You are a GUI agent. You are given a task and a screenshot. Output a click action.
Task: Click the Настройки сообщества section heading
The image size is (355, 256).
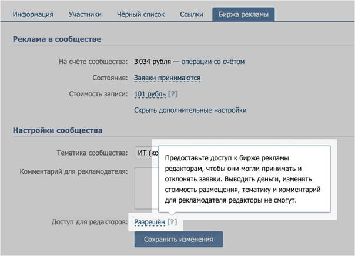click(x=58, y=130)
